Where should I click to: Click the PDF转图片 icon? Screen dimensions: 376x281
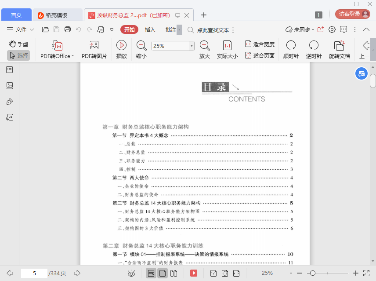[94, 46]
